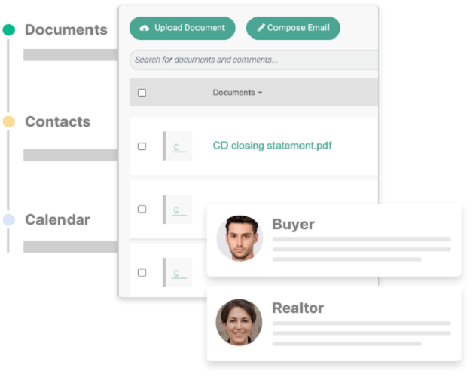
Task: Open the Contacts section
Action: (57, 122)
